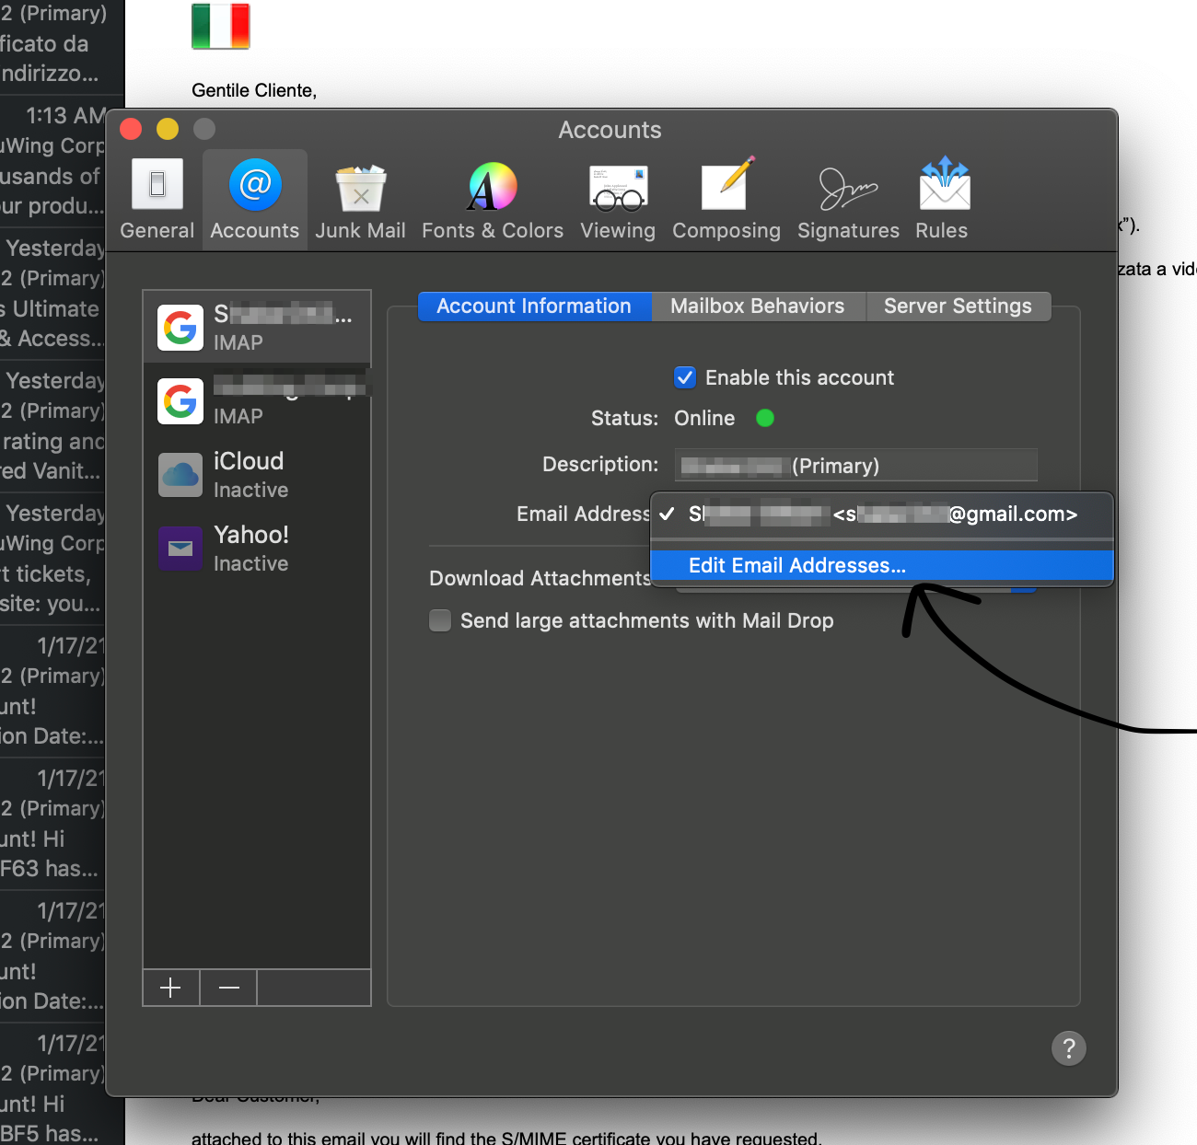Click the iCloud Inactive status text

pyautogui.click(x=250, y=491)
